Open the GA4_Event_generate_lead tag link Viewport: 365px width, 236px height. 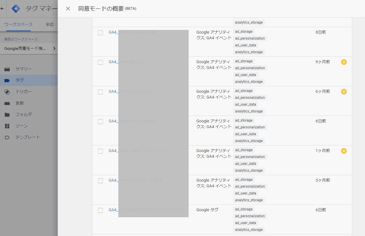(132, 32)
